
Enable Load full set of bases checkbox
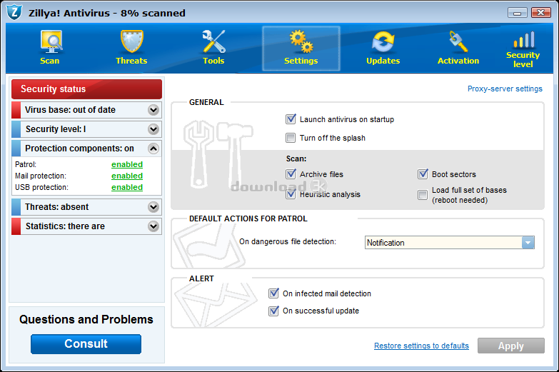423,195
